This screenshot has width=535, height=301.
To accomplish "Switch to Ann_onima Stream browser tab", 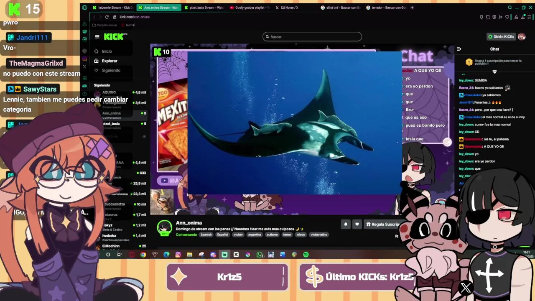I will pyautogui.click(x=159, y=8).
